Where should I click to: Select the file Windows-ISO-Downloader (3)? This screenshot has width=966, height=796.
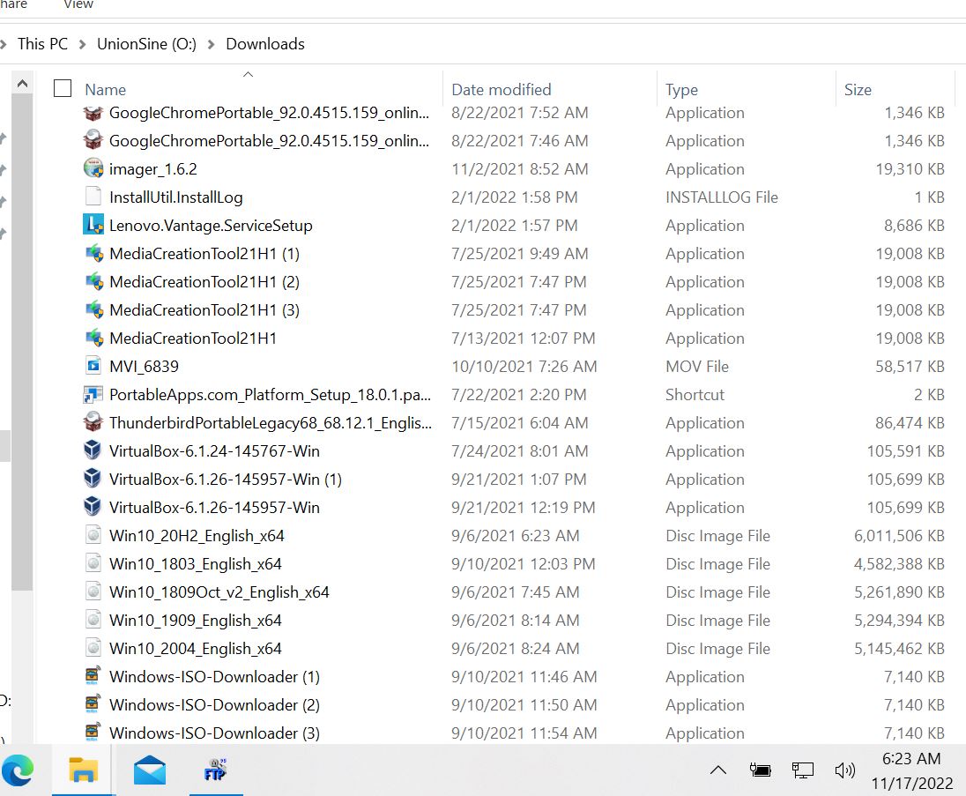(214, 733)
